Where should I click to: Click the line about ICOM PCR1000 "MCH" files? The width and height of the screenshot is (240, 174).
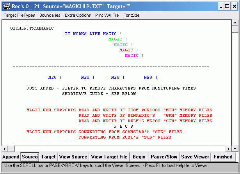click(119, 110)
